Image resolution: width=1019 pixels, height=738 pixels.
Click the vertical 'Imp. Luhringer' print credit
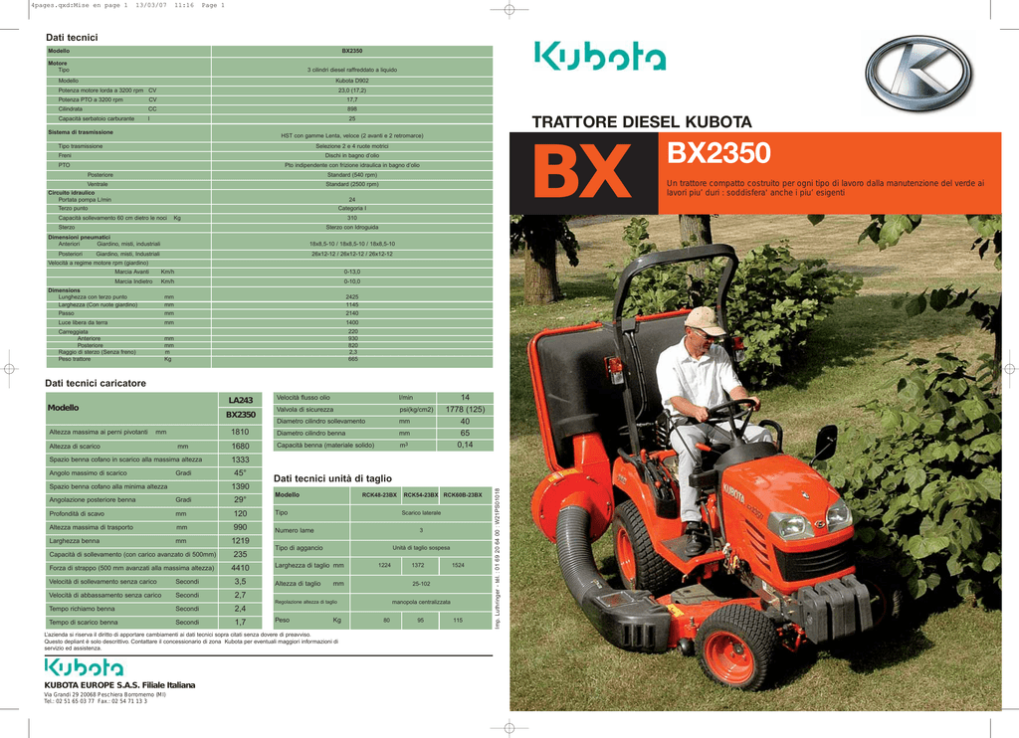coord(498,559)
